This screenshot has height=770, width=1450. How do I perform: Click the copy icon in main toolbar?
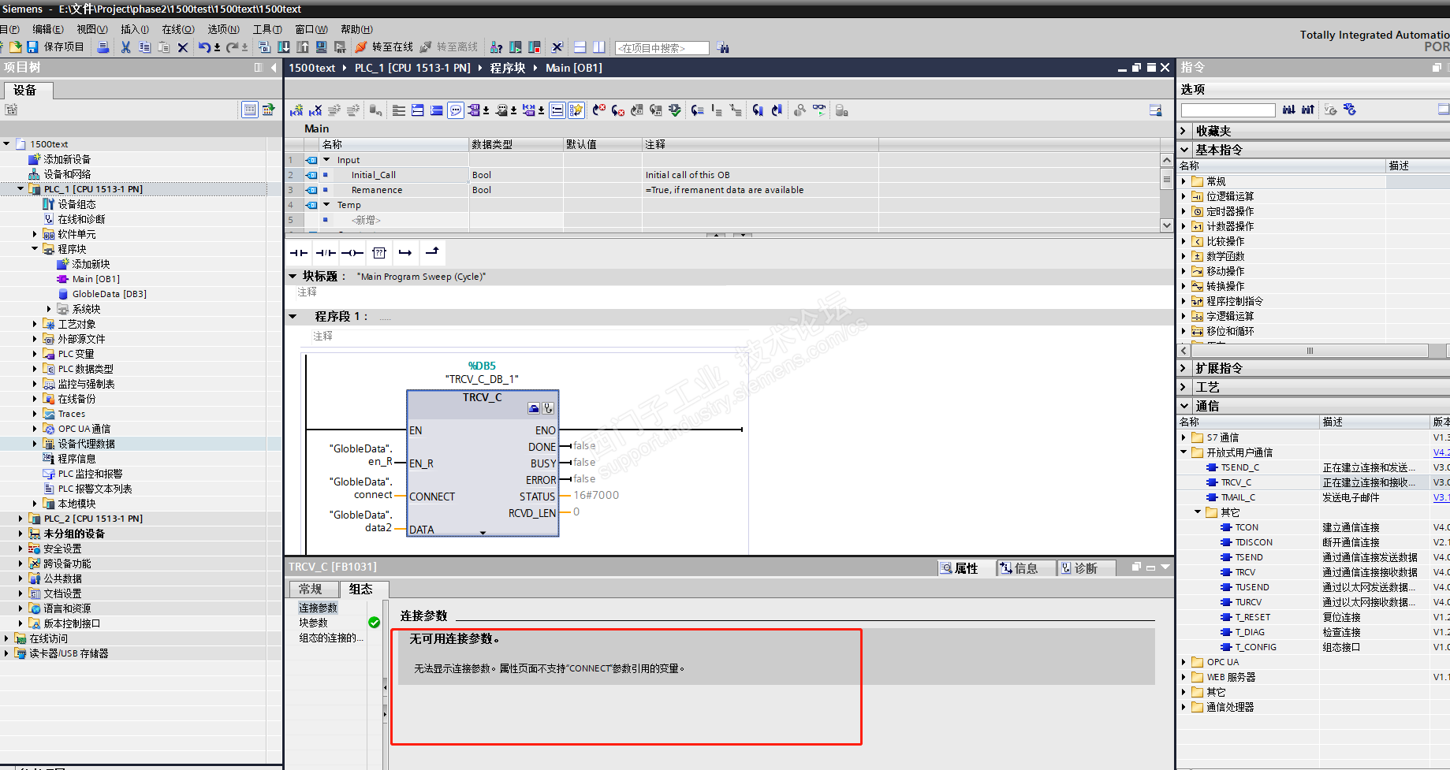(145, 47)
